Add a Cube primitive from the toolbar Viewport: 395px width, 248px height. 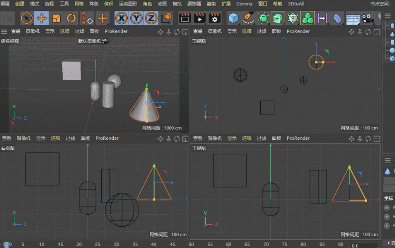pos(234,19)
